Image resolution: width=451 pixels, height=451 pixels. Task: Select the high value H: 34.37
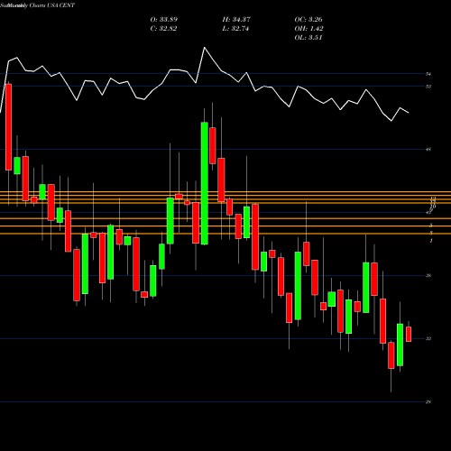coord(236,20)
